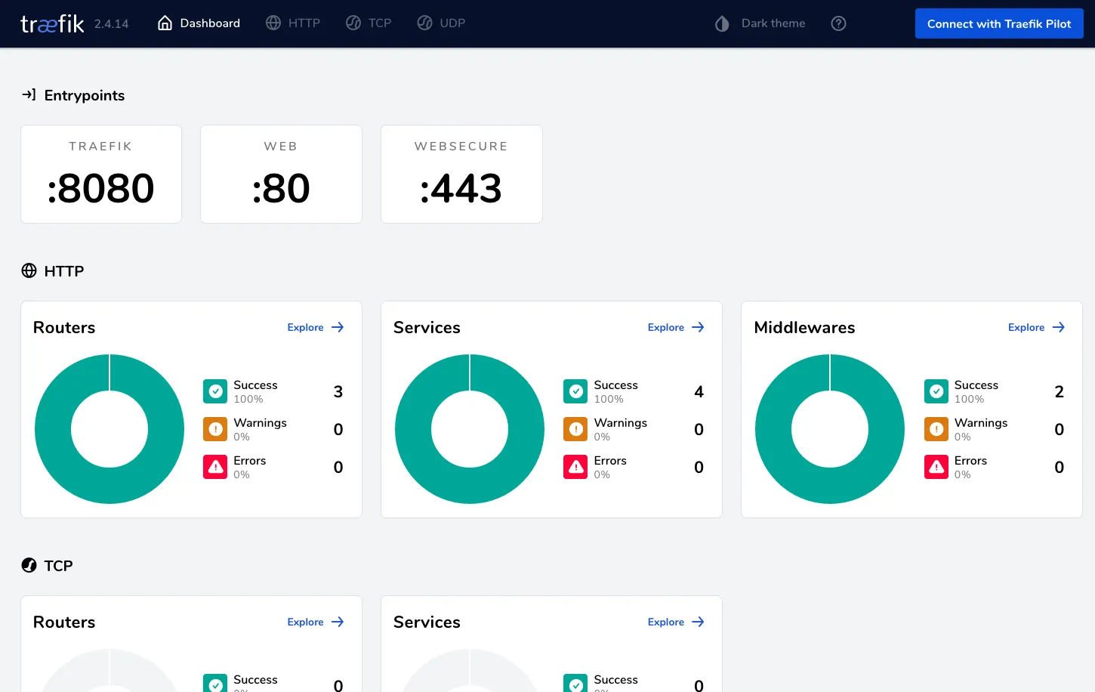Explore the HTTP Services list
Image resolution: width=1095 pixels, height=692 pixels.
pos(675,327)
